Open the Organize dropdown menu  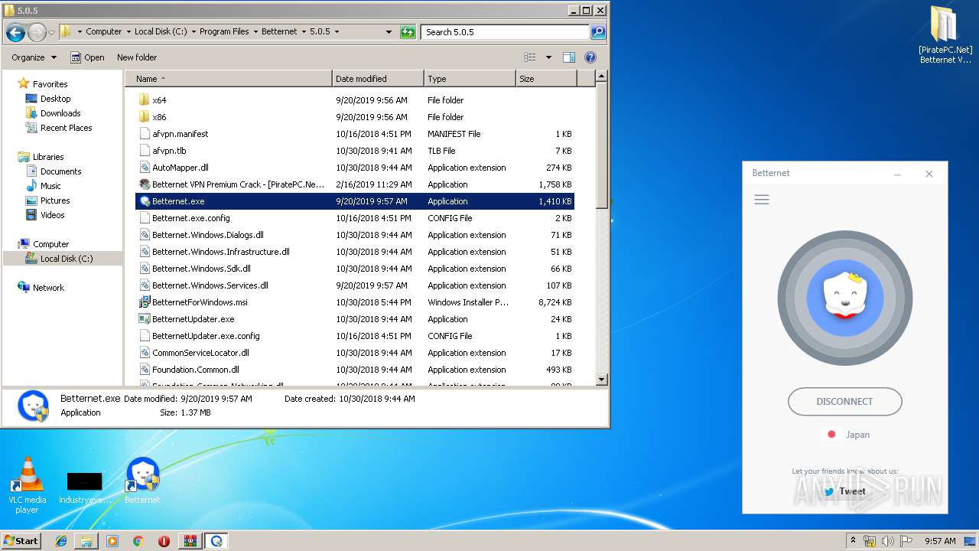34,57
